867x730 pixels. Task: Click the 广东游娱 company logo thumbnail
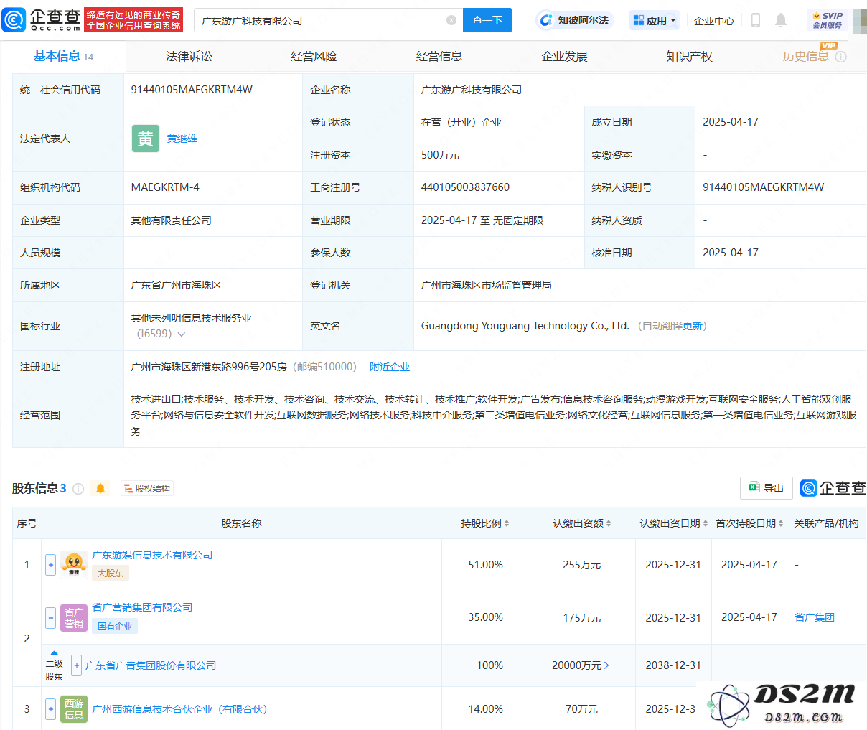(74, 565)
